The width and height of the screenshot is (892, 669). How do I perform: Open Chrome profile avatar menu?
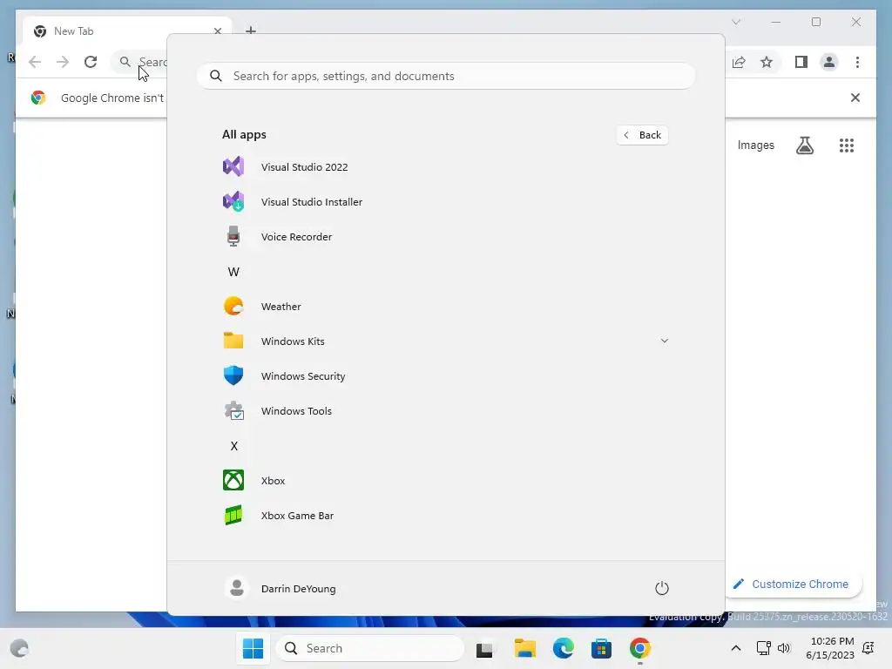[x=829, y=62]
